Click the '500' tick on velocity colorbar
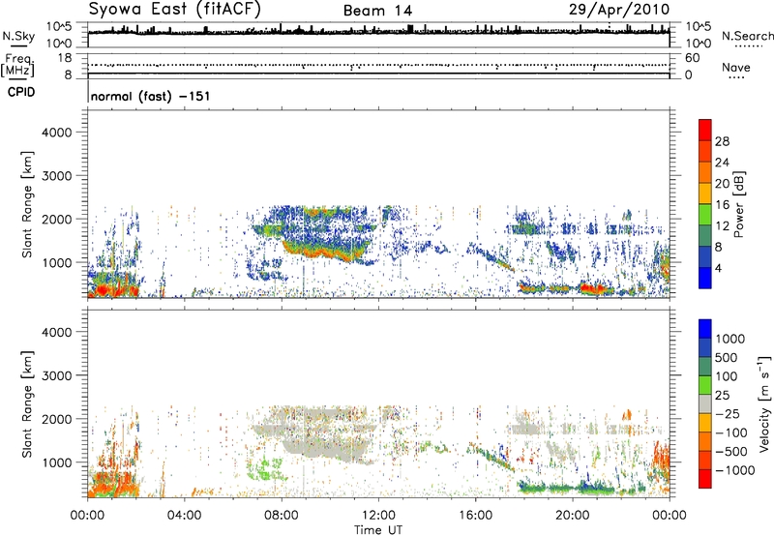 pos(727,357)
